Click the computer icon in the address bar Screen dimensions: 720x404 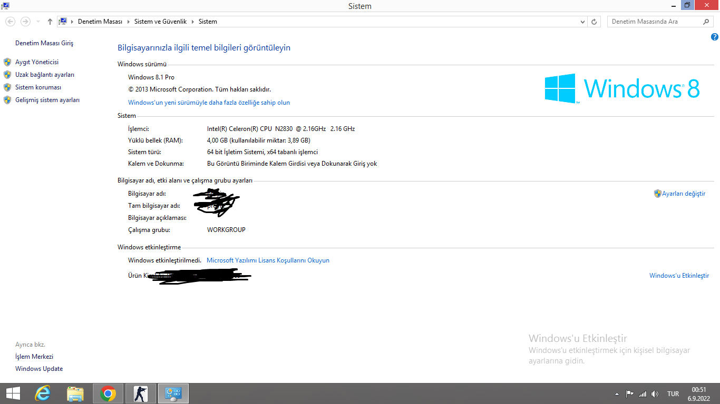point(63,22)
